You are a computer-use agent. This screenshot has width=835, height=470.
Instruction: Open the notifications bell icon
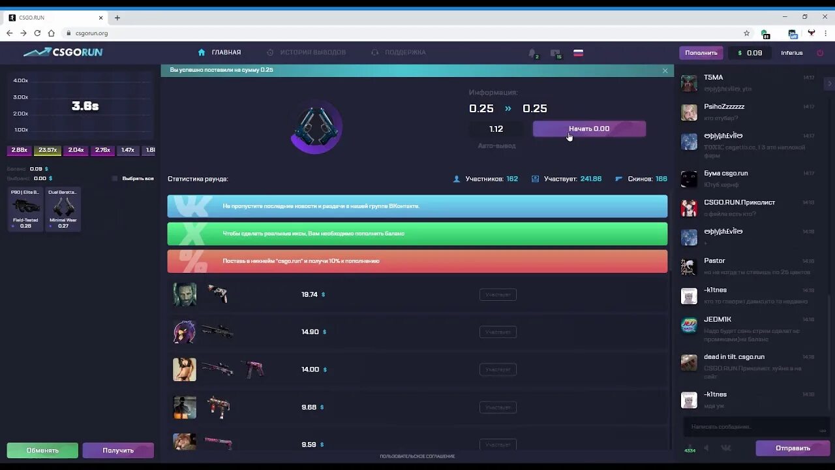(532, 53)
